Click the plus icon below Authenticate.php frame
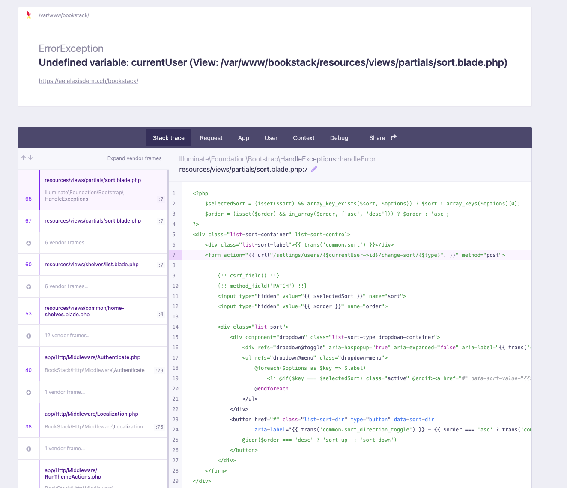The height and width of the screenshot is (488, 567). [x=28, y=392]
